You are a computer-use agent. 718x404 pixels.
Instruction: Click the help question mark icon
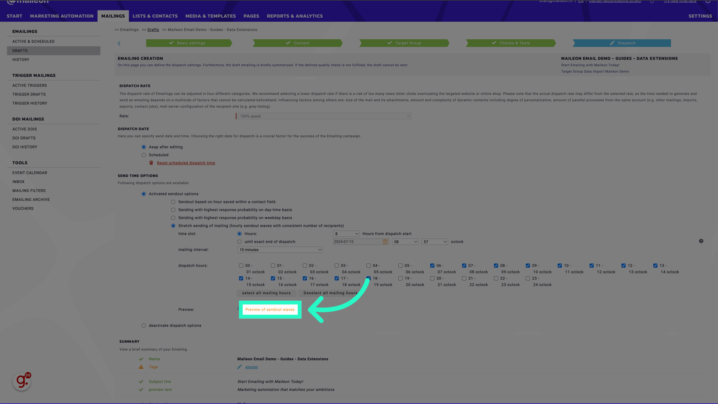(x=701, y=241)
